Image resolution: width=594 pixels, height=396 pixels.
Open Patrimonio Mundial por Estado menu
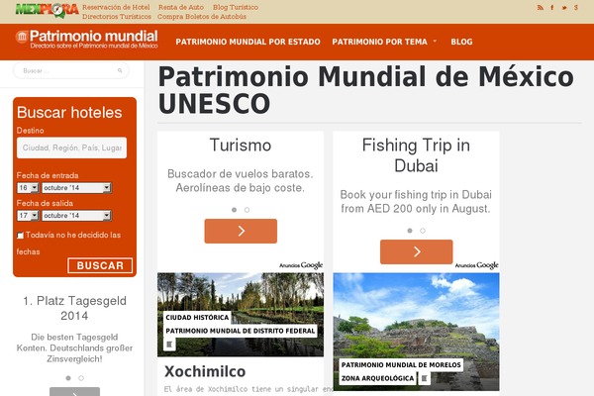247,42
